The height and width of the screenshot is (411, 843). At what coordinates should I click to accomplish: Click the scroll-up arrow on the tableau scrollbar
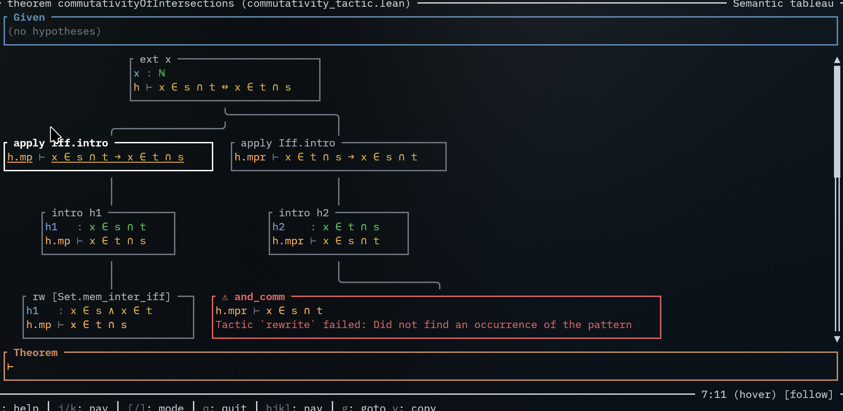click(x=837, y=60)
